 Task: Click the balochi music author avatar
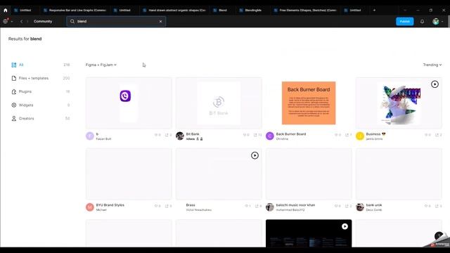(270, 207)
